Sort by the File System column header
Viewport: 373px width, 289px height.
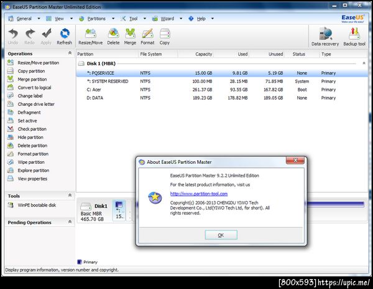158,54
